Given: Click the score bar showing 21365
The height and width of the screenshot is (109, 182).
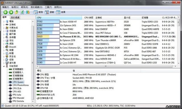Looking at the screenshot, I should tap(48, 63).
